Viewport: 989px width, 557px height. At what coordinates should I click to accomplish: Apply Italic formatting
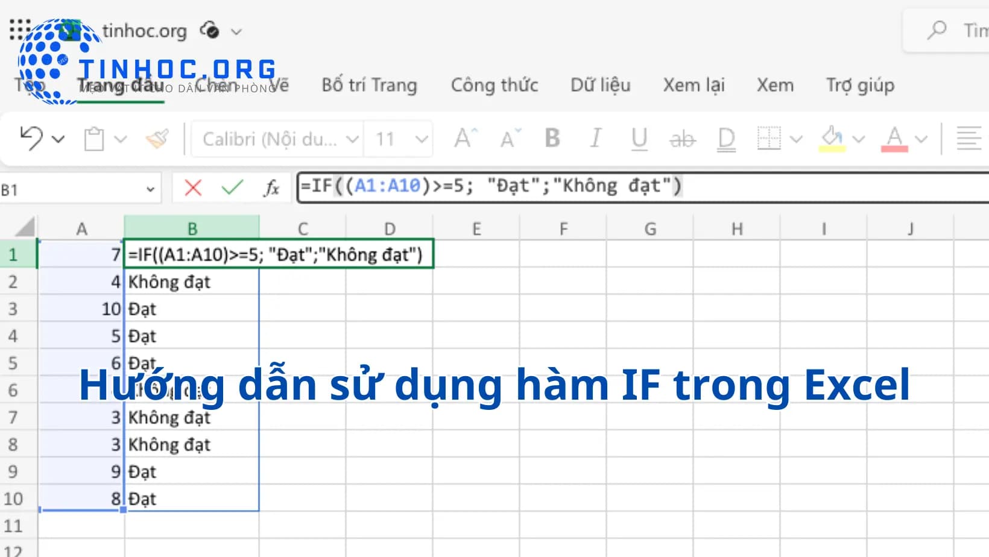point(595,139)
